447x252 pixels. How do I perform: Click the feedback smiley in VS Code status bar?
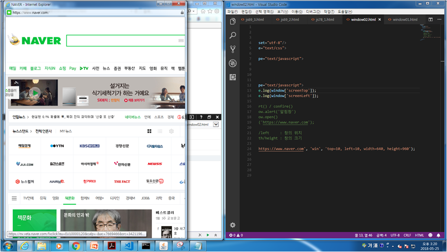click(x=430, y=235)
